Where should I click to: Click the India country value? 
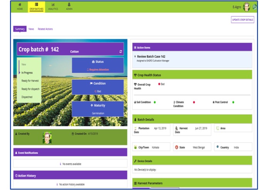click(x=236, y=147)
